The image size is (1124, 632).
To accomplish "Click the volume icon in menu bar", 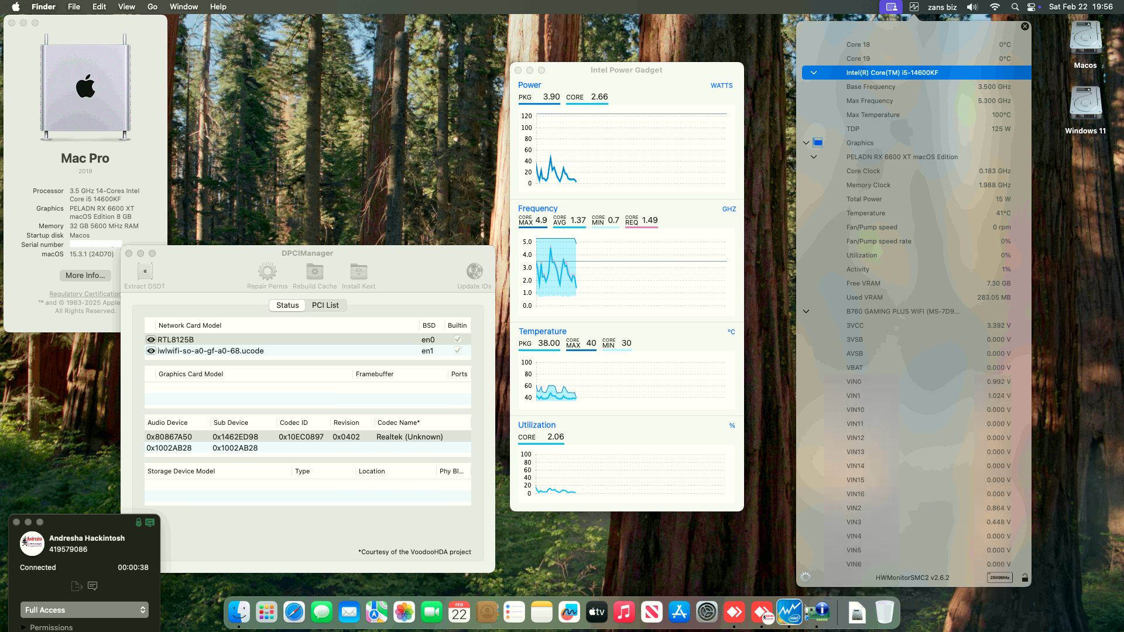I will (972, 7).
